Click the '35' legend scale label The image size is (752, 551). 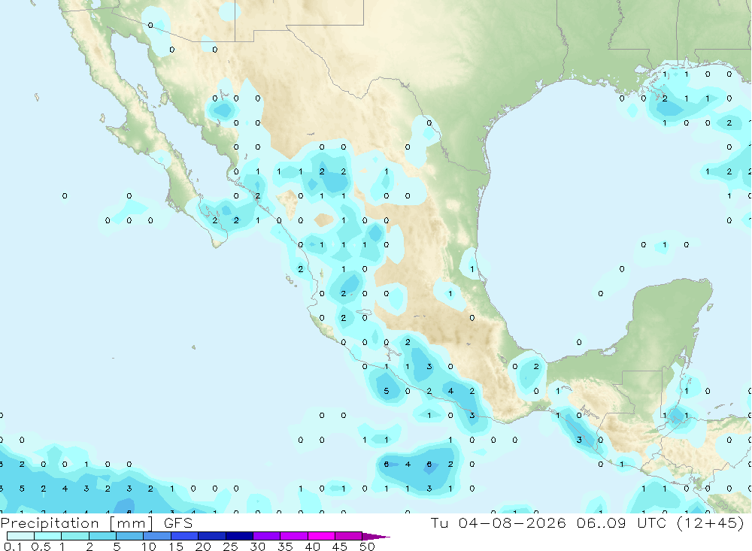[x=285, y=546]
